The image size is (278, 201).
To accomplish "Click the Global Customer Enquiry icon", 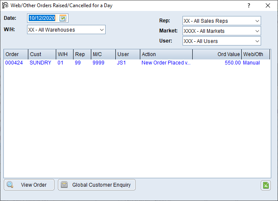I will (64, 185).
